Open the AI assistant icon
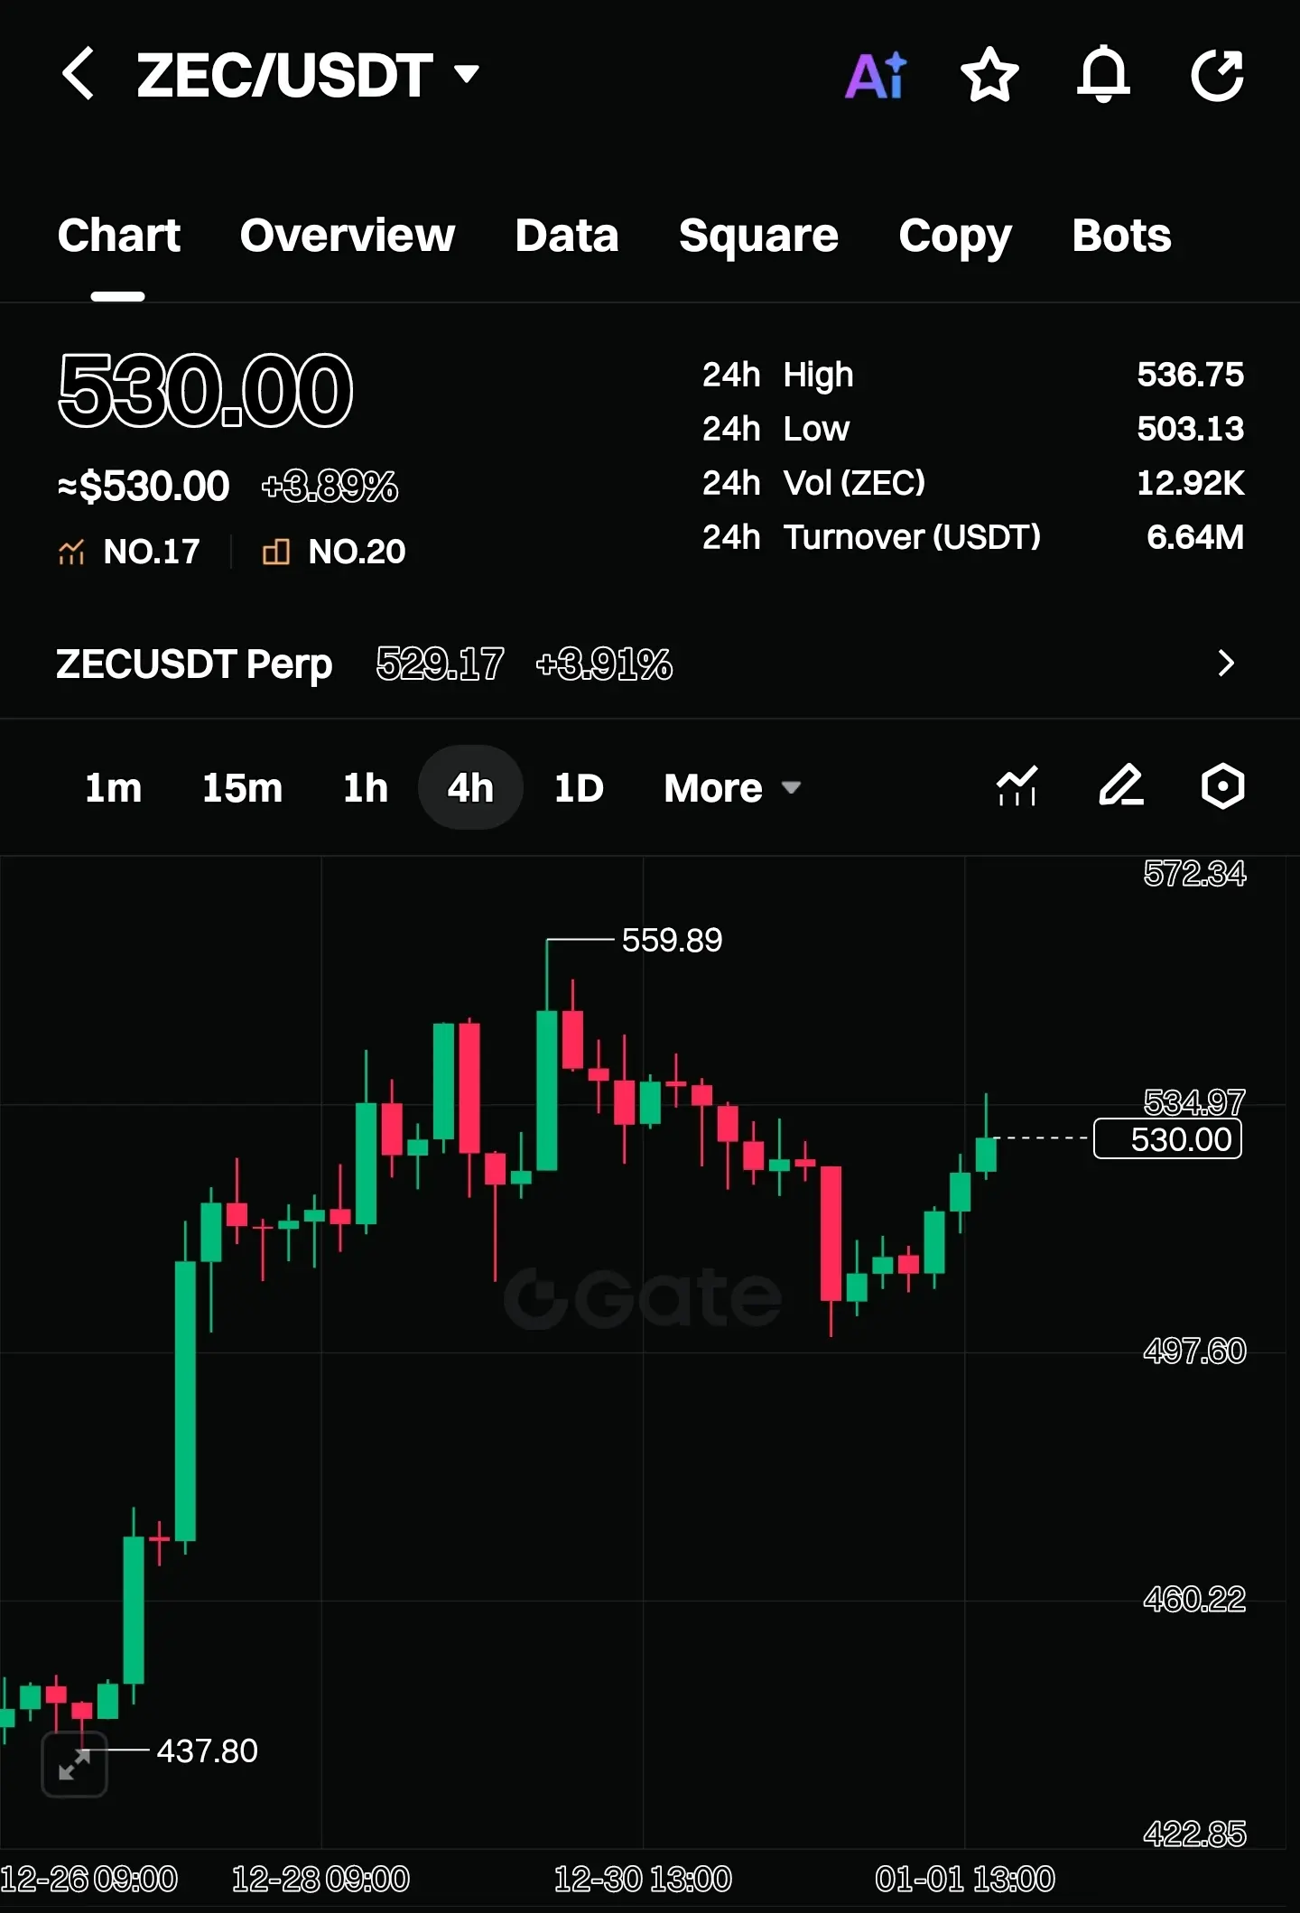Image resolution: width=1300 pixels, height=1913 pixels. tap(876, 75)
